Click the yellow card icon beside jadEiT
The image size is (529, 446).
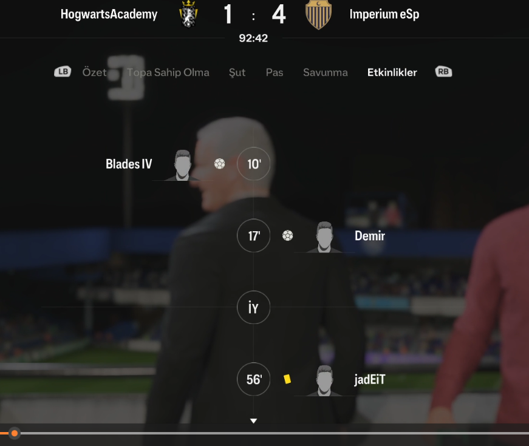287,379
